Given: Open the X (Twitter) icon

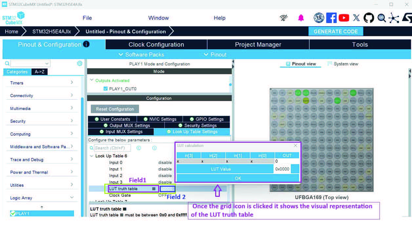Looking at the screenshot, I should point(356,18).
